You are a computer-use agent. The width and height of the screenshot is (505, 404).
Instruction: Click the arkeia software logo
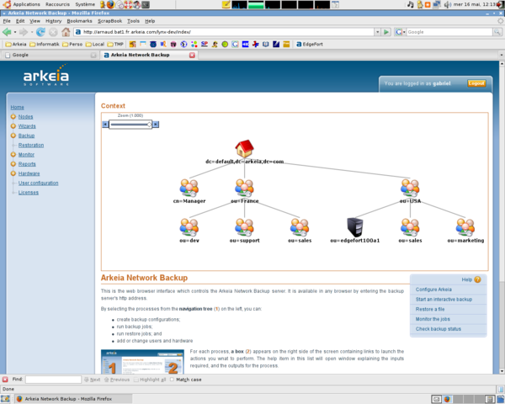(x=46, y=75)
